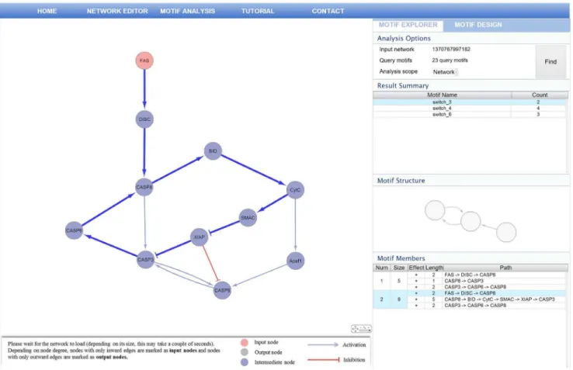Image resolution: width=573 pixels, height=370 pixels.
Task: Select the CASP6 node
Action: [x=74, y=230]
